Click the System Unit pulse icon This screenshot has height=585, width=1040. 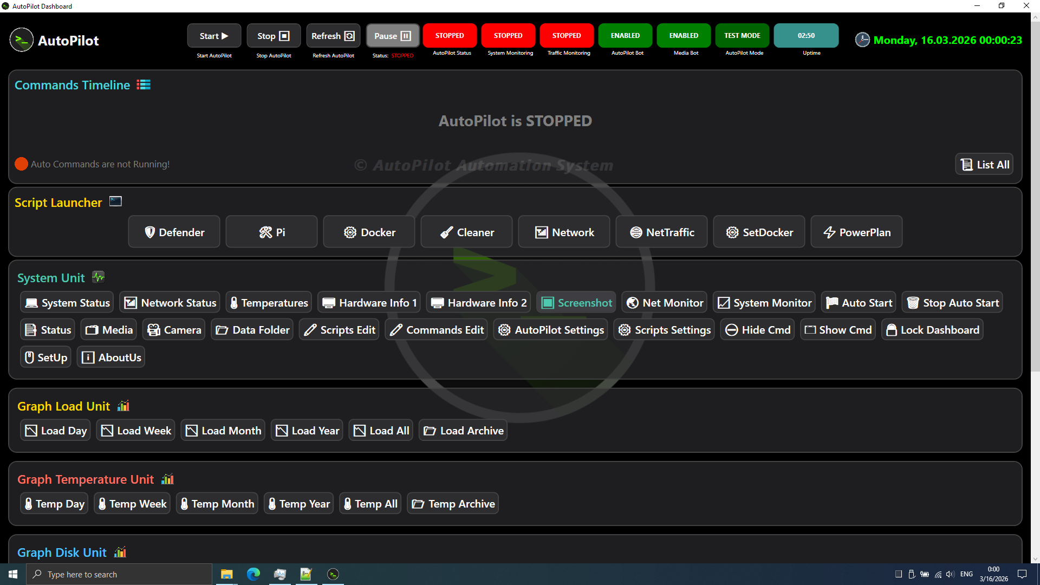click(98, 277)
